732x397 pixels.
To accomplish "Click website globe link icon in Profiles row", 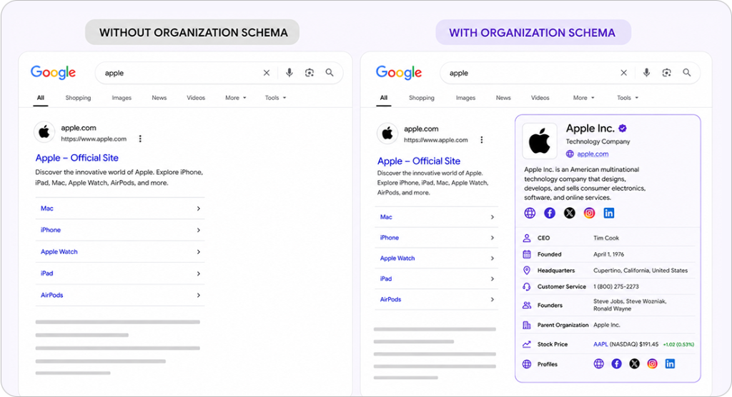I will click(x=599, y=364).
